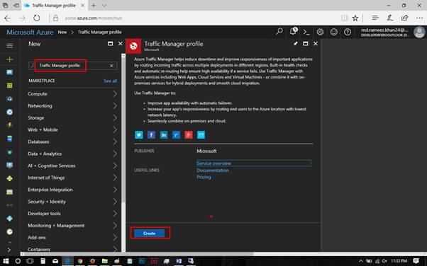Share on Twitter icon

[139, 134]
